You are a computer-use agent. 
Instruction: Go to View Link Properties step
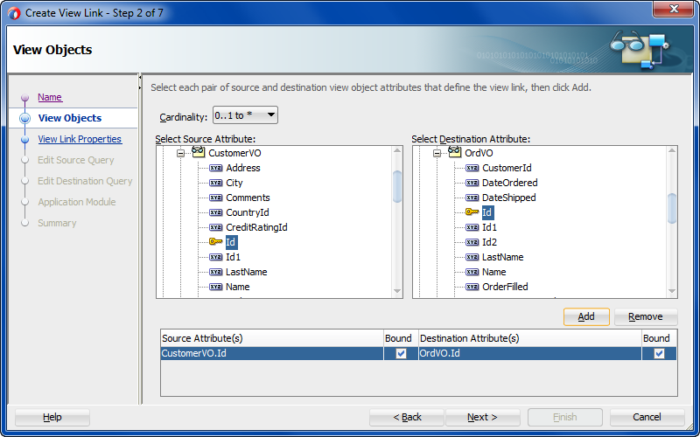coord(80,139)
